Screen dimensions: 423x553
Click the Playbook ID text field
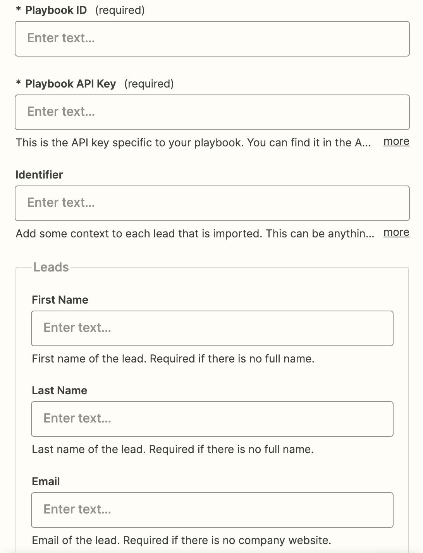[x=212, y=39]
